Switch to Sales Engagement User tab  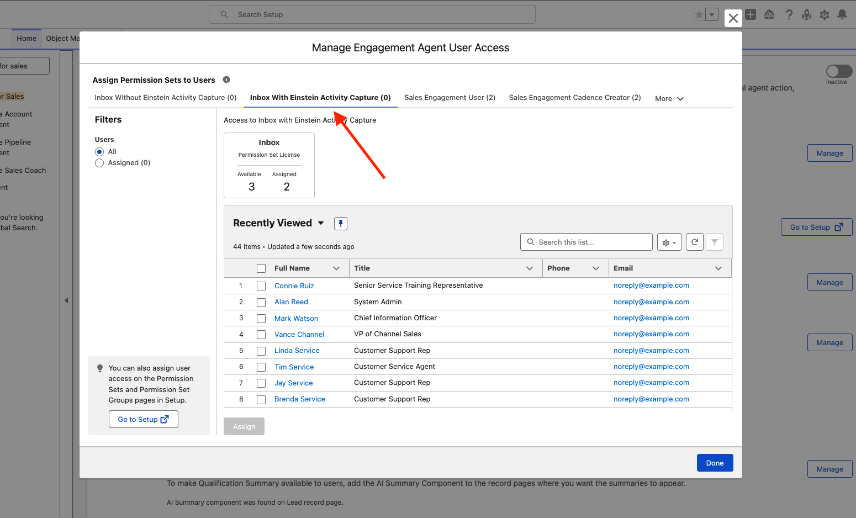tap(450, 98)
